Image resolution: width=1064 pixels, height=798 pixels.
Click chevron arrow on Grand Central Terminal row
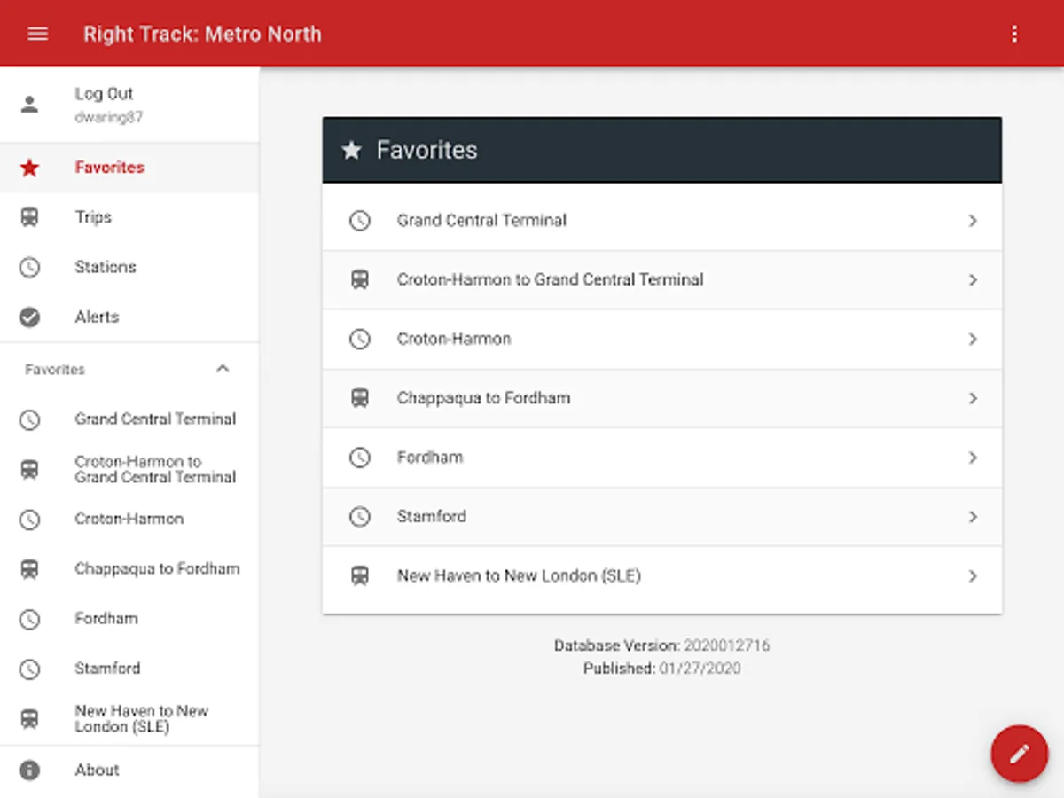973,221
